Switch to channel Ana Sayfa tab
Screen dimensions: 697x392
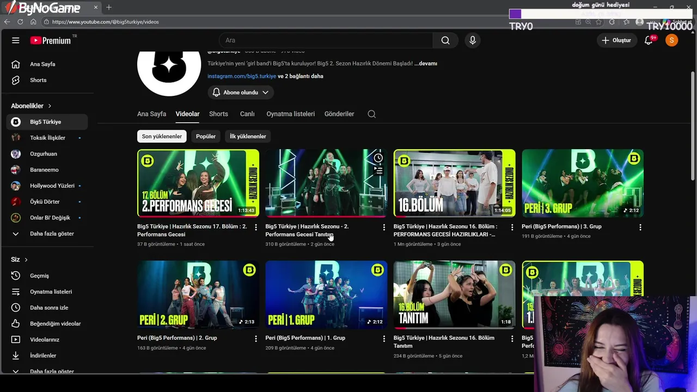(x=151, y=114)
